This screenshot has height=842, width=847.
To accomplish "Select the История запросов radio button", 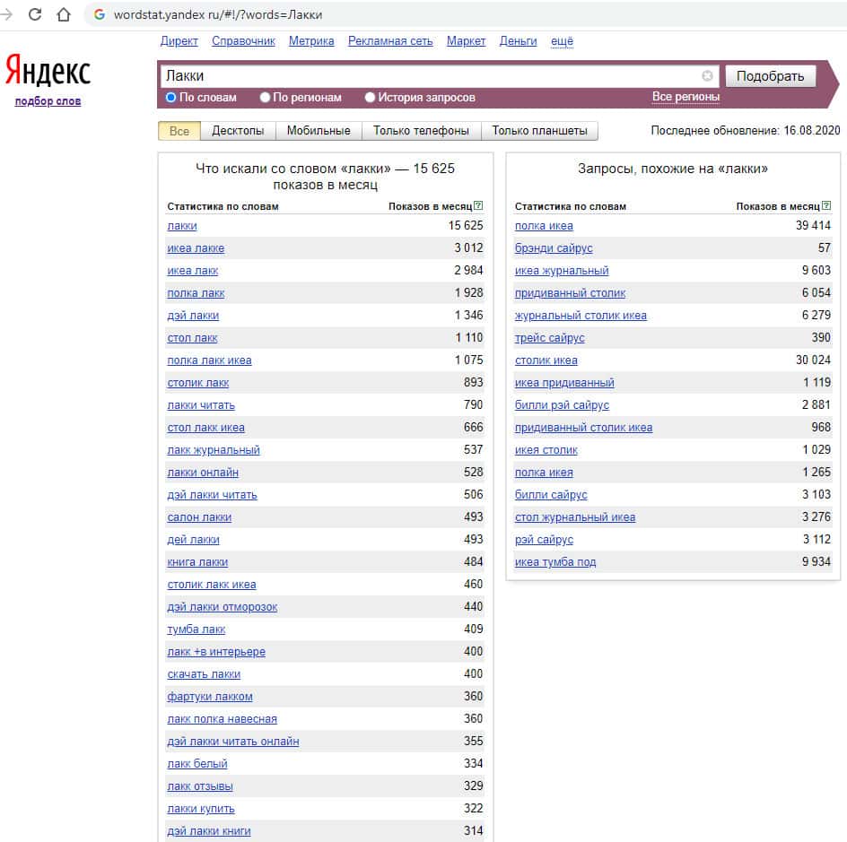I will [370, 97].
